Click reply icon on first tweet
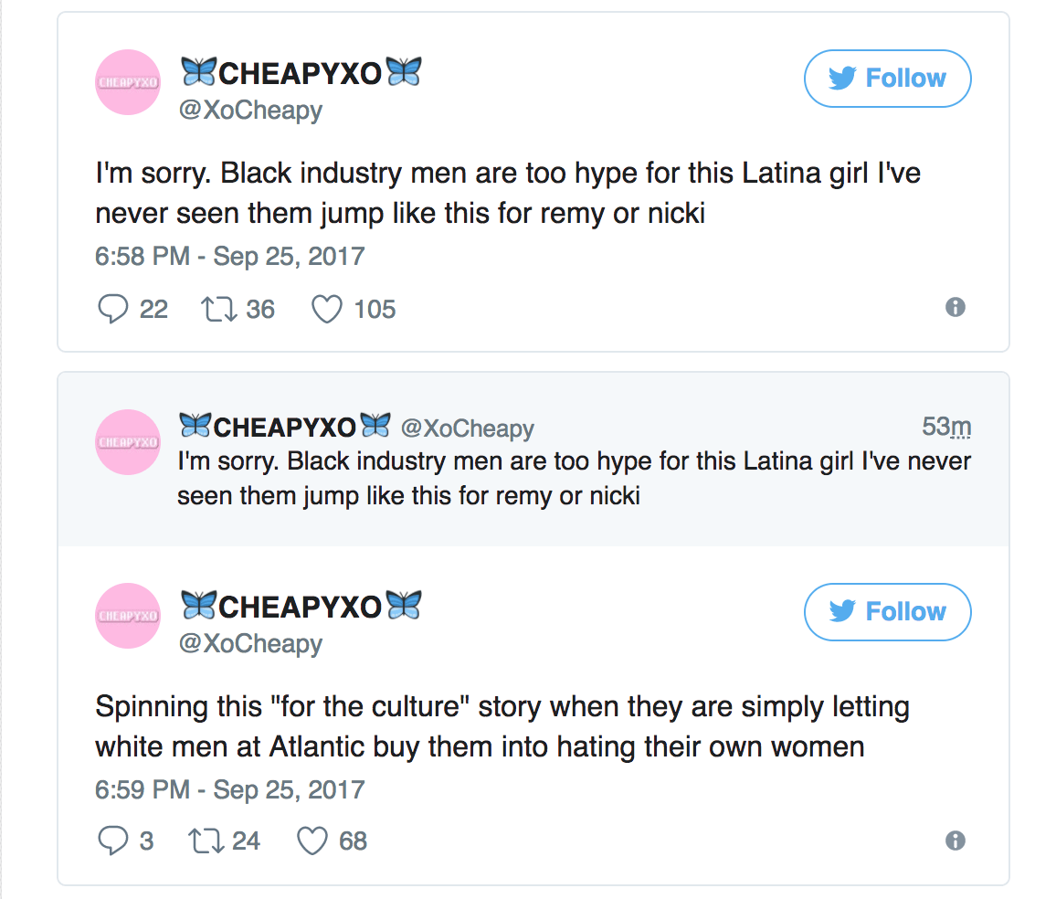This screenshot has height=899, width=1056. 113,309
